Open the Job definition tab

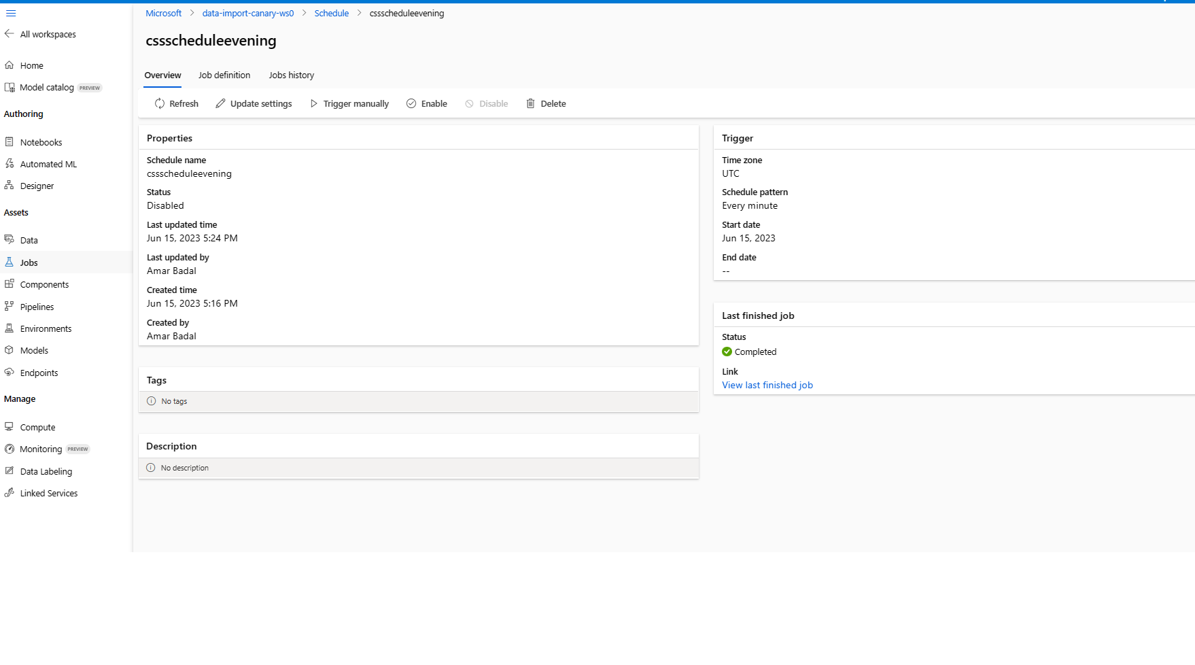[224, 75]
